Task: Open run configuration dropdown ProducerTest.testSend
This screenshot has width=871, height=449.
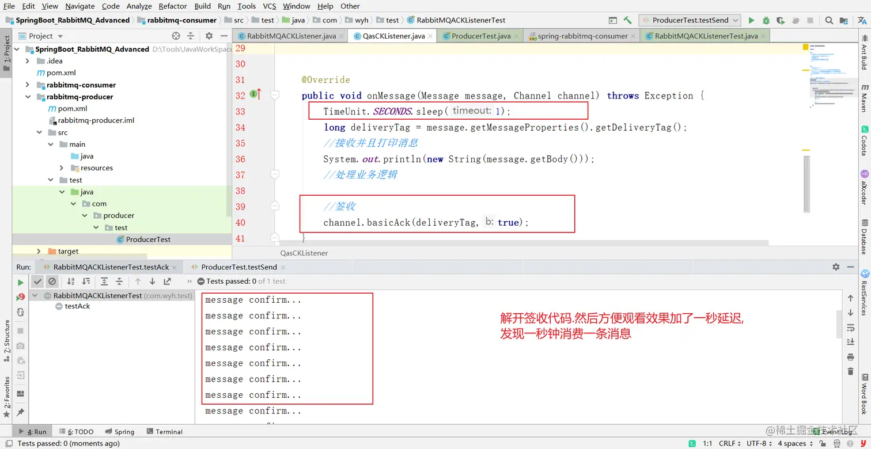Action: (x=690, y=20)
